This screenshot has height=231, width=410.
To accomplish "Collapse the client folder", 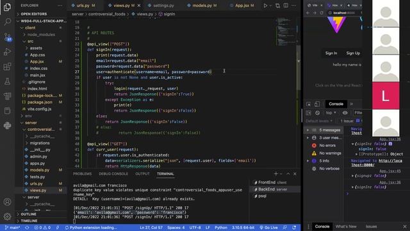I will 30,28.
